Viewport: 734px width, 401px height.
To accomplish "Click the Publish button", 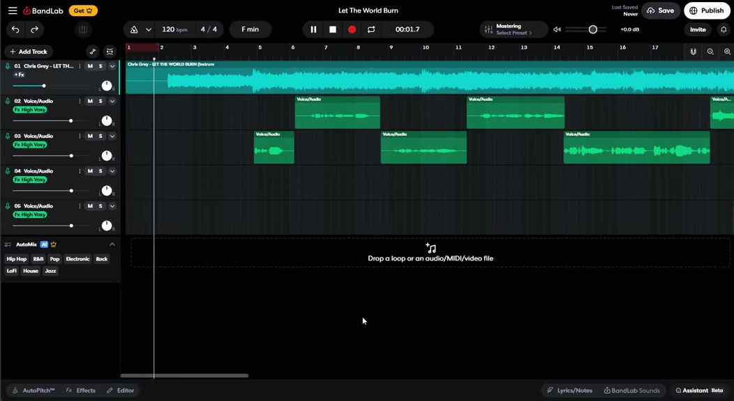I will point(707,10).
